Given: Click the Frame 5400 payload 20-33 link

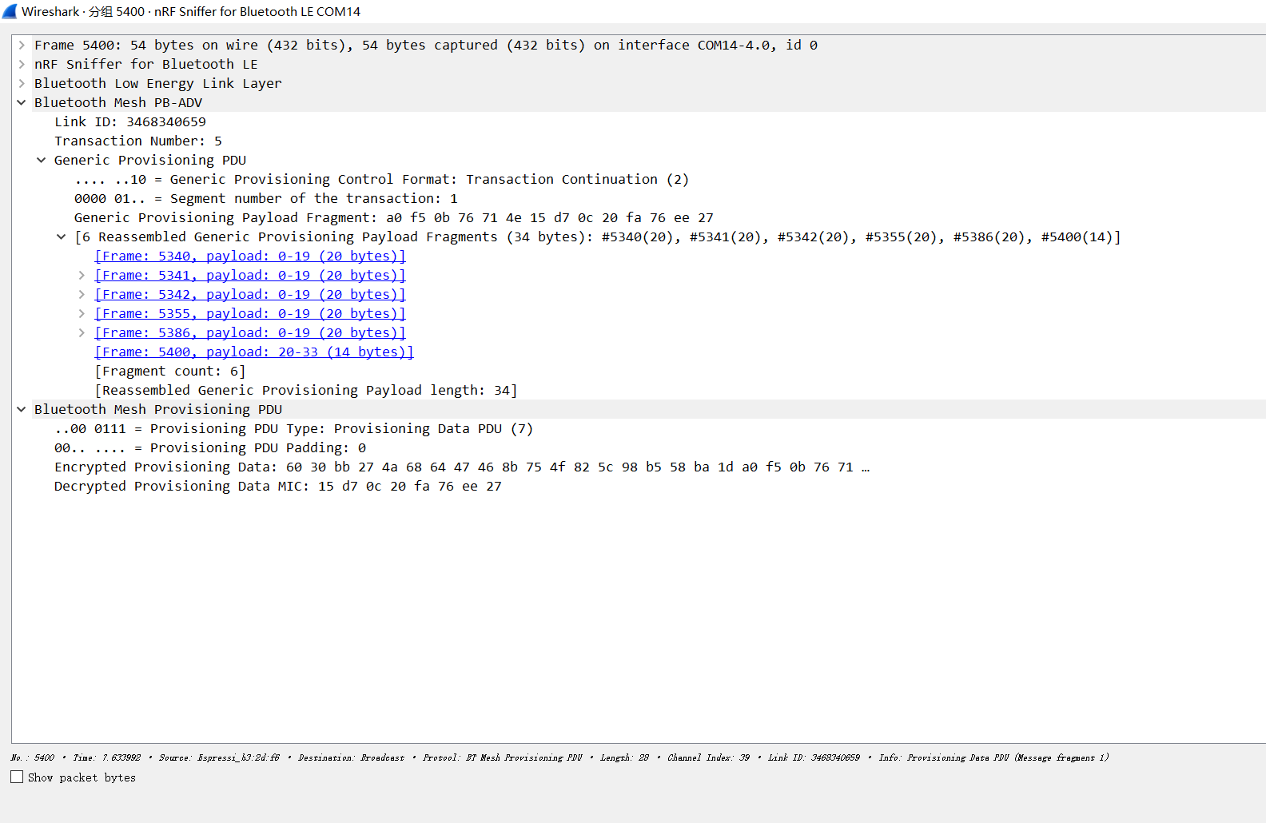Looking at the screenshot, I should 253,352.
